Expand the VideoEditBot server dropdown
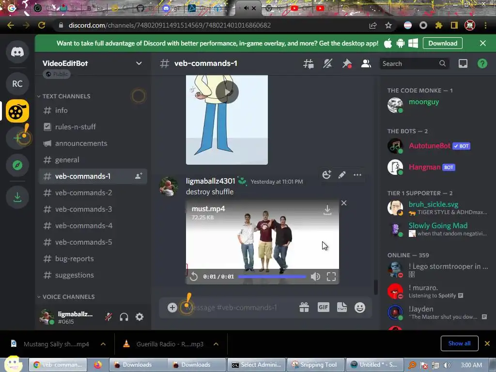Image resolution: width=496 pixels, height=372 pixels. [139, 63]
